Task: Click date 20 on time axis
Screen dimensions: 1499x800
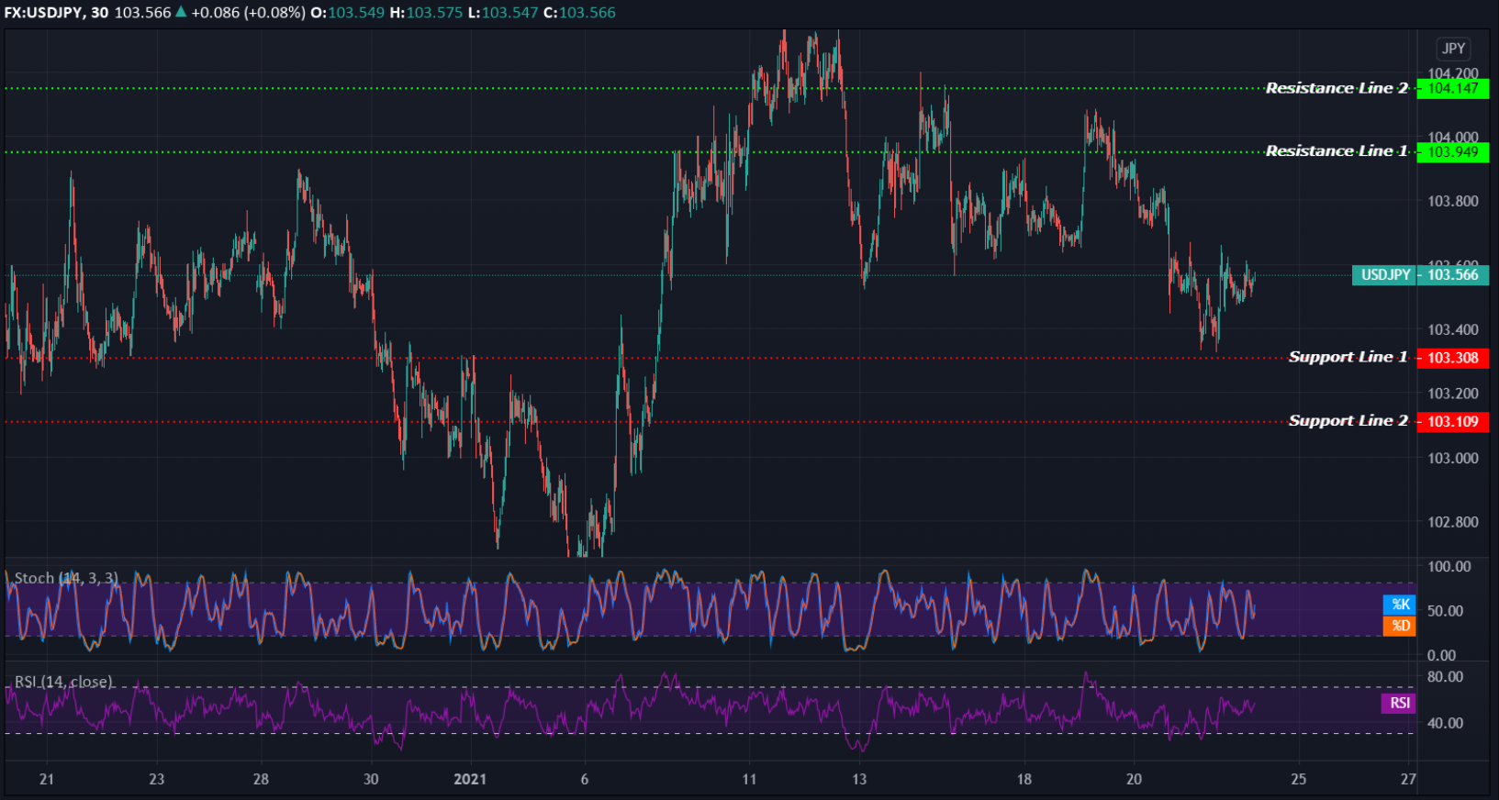Action: (x=1135, y=779)
